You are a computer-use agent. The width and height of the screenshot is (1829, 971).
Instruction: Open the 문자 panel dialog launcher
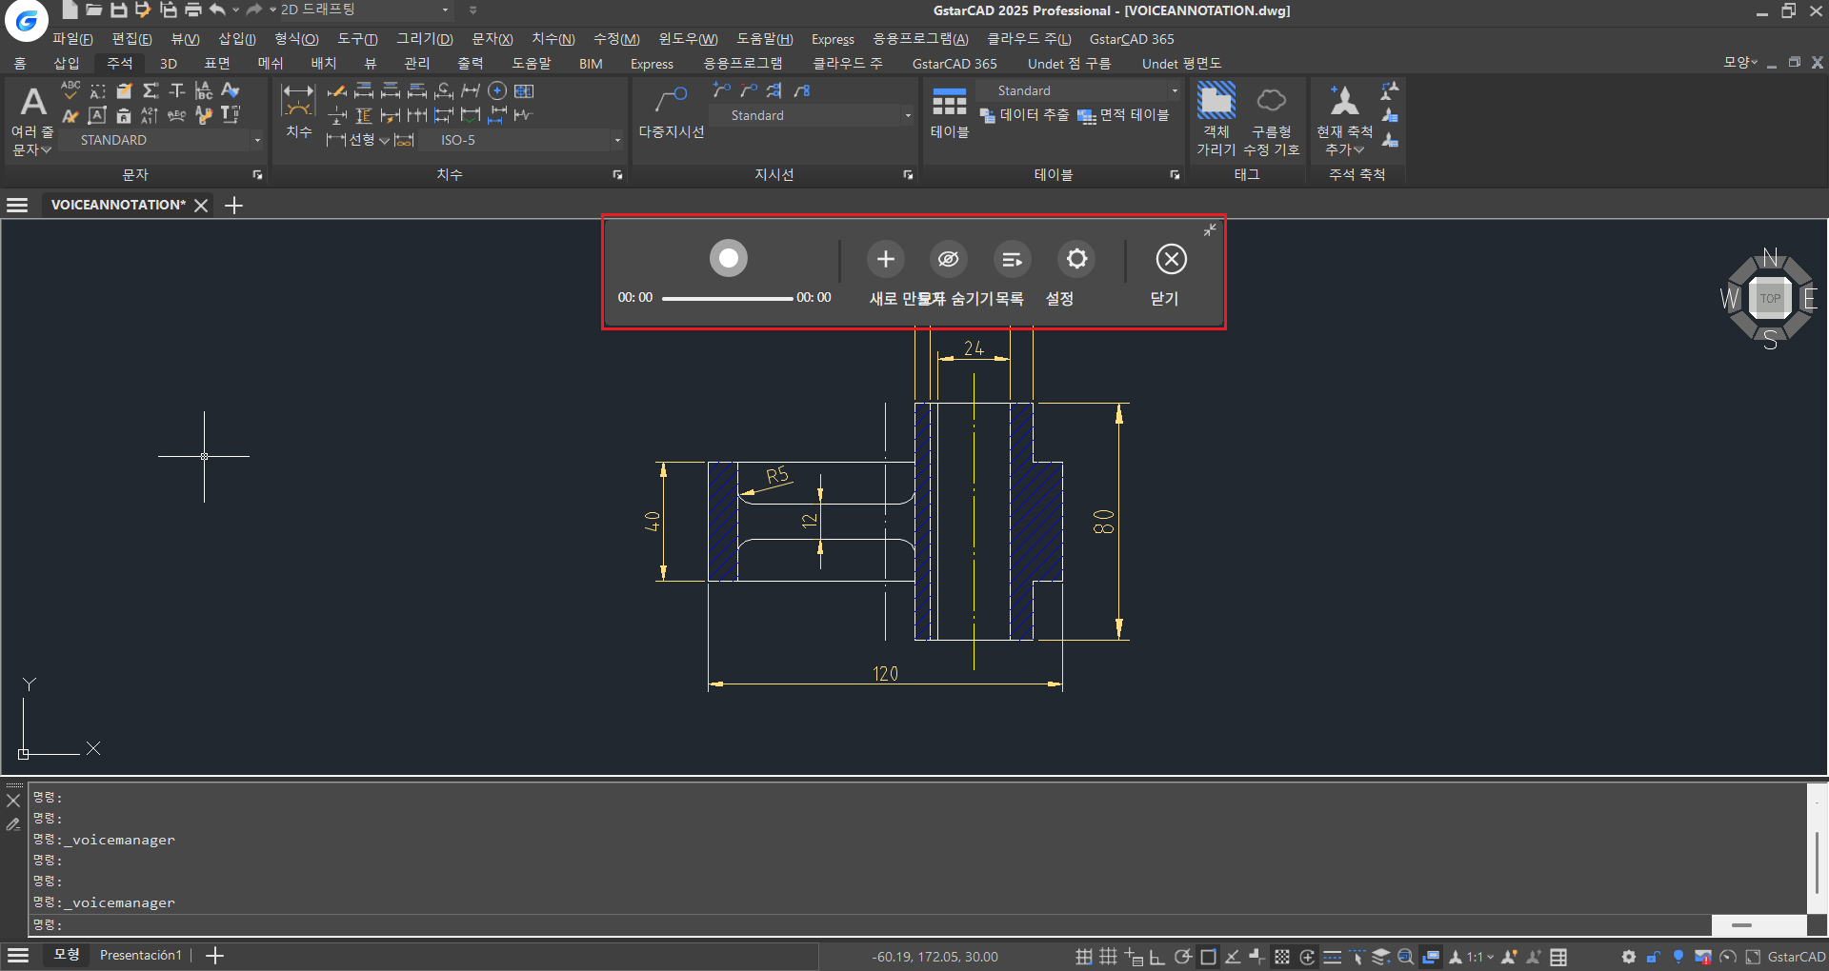(x=257, y=175)
